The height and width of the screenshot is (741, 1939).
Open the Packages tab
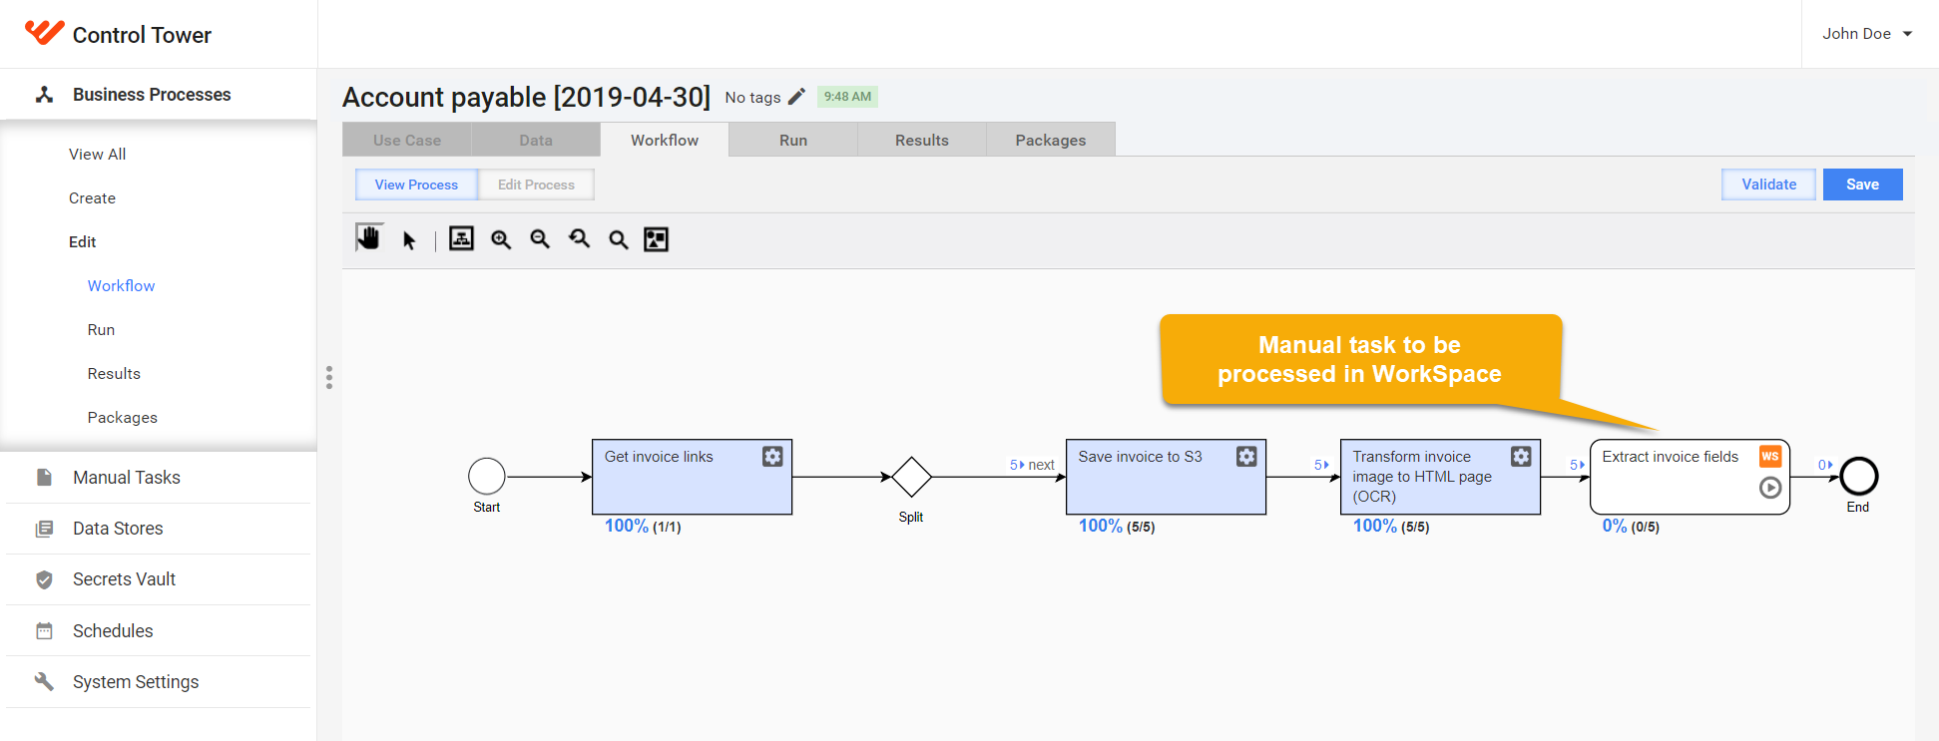(1051, 140)
